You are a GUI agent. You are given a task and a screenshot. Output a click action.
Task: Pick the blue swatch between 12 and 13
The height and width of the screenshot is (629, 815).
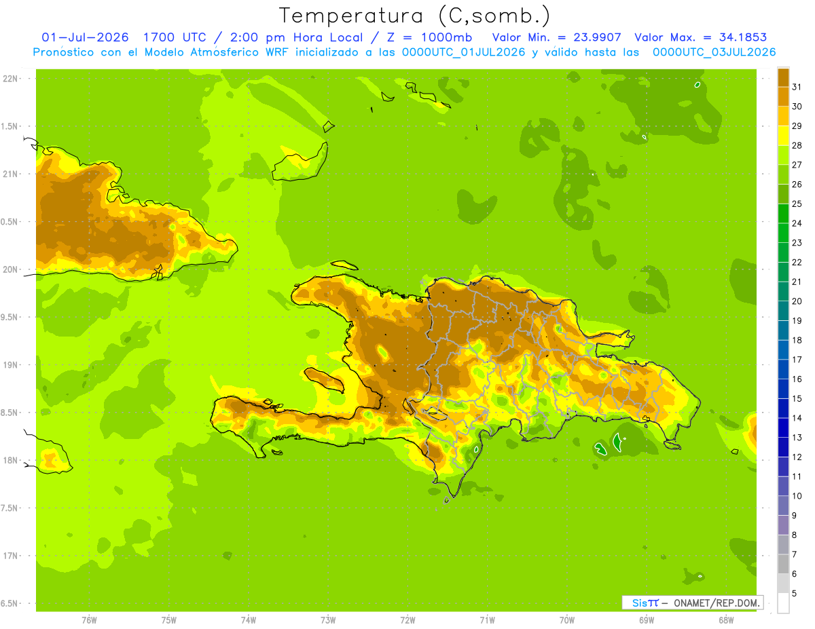pos(783,448)
